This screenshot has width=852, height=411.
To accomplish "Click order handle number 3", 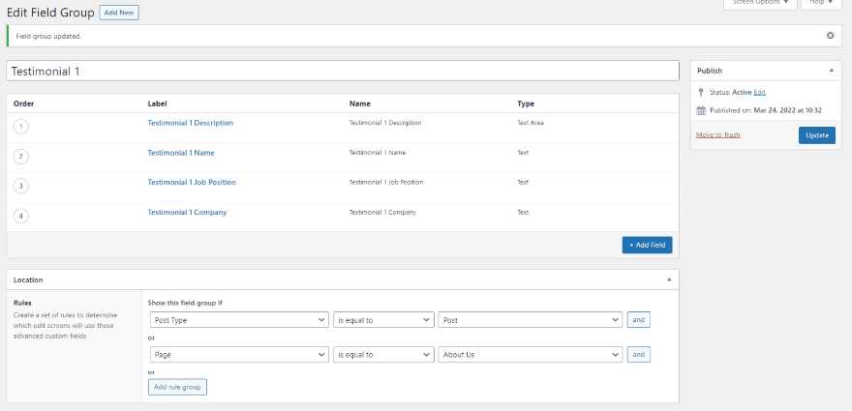I will (x=21, y=186).
